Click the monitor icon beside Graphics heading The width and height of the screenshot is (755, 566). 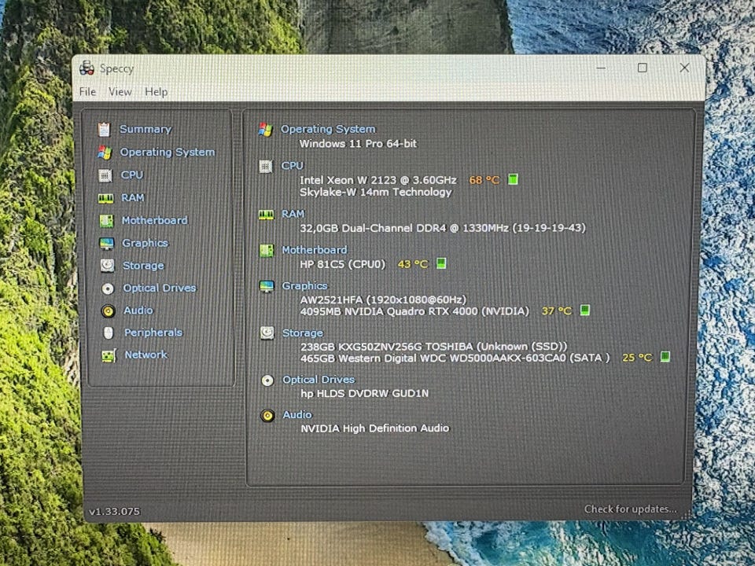(x=267, y=286)
